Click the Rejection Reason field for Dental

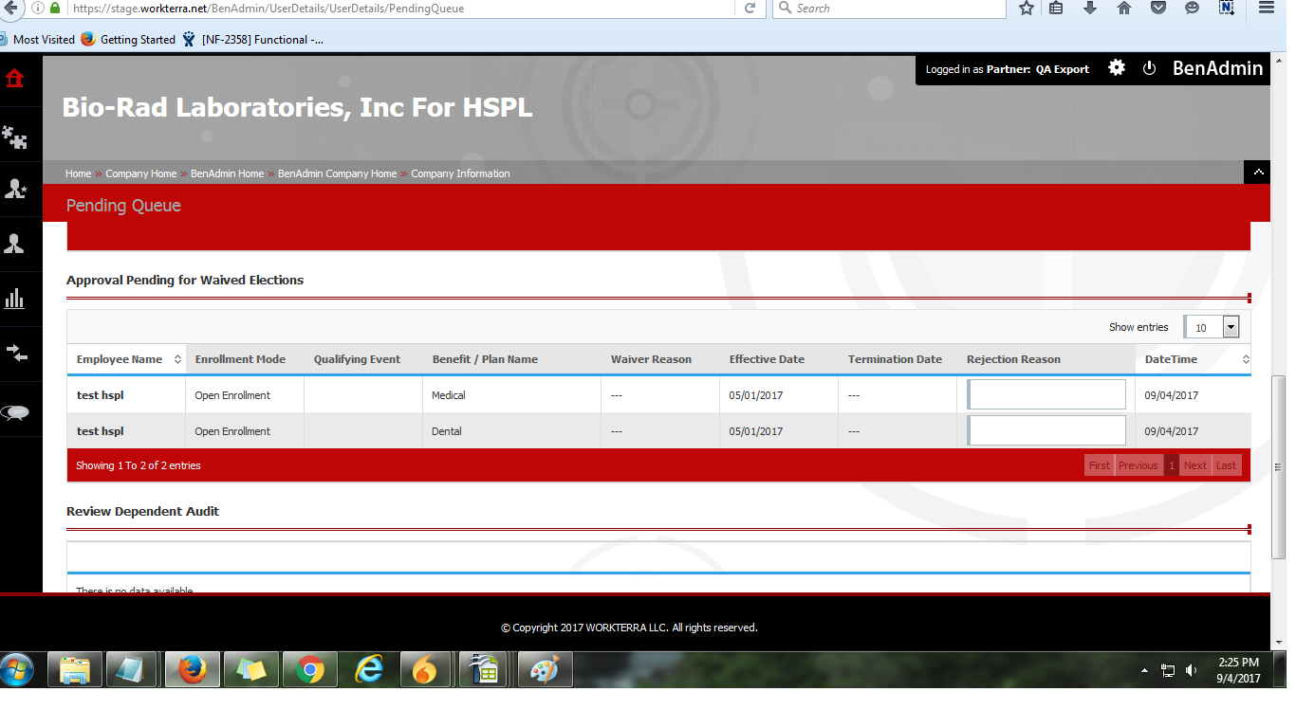click(1046, 430)
